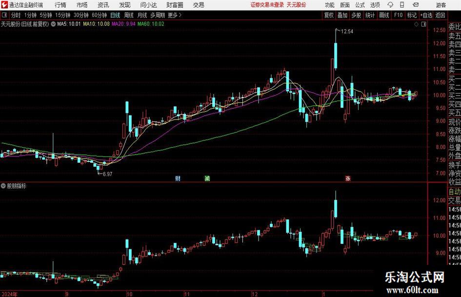Image resolution: width=461 pixels, height=297 pixels.
Task: Open the green 减 marker on the chart
Action: tap(207, 178)
